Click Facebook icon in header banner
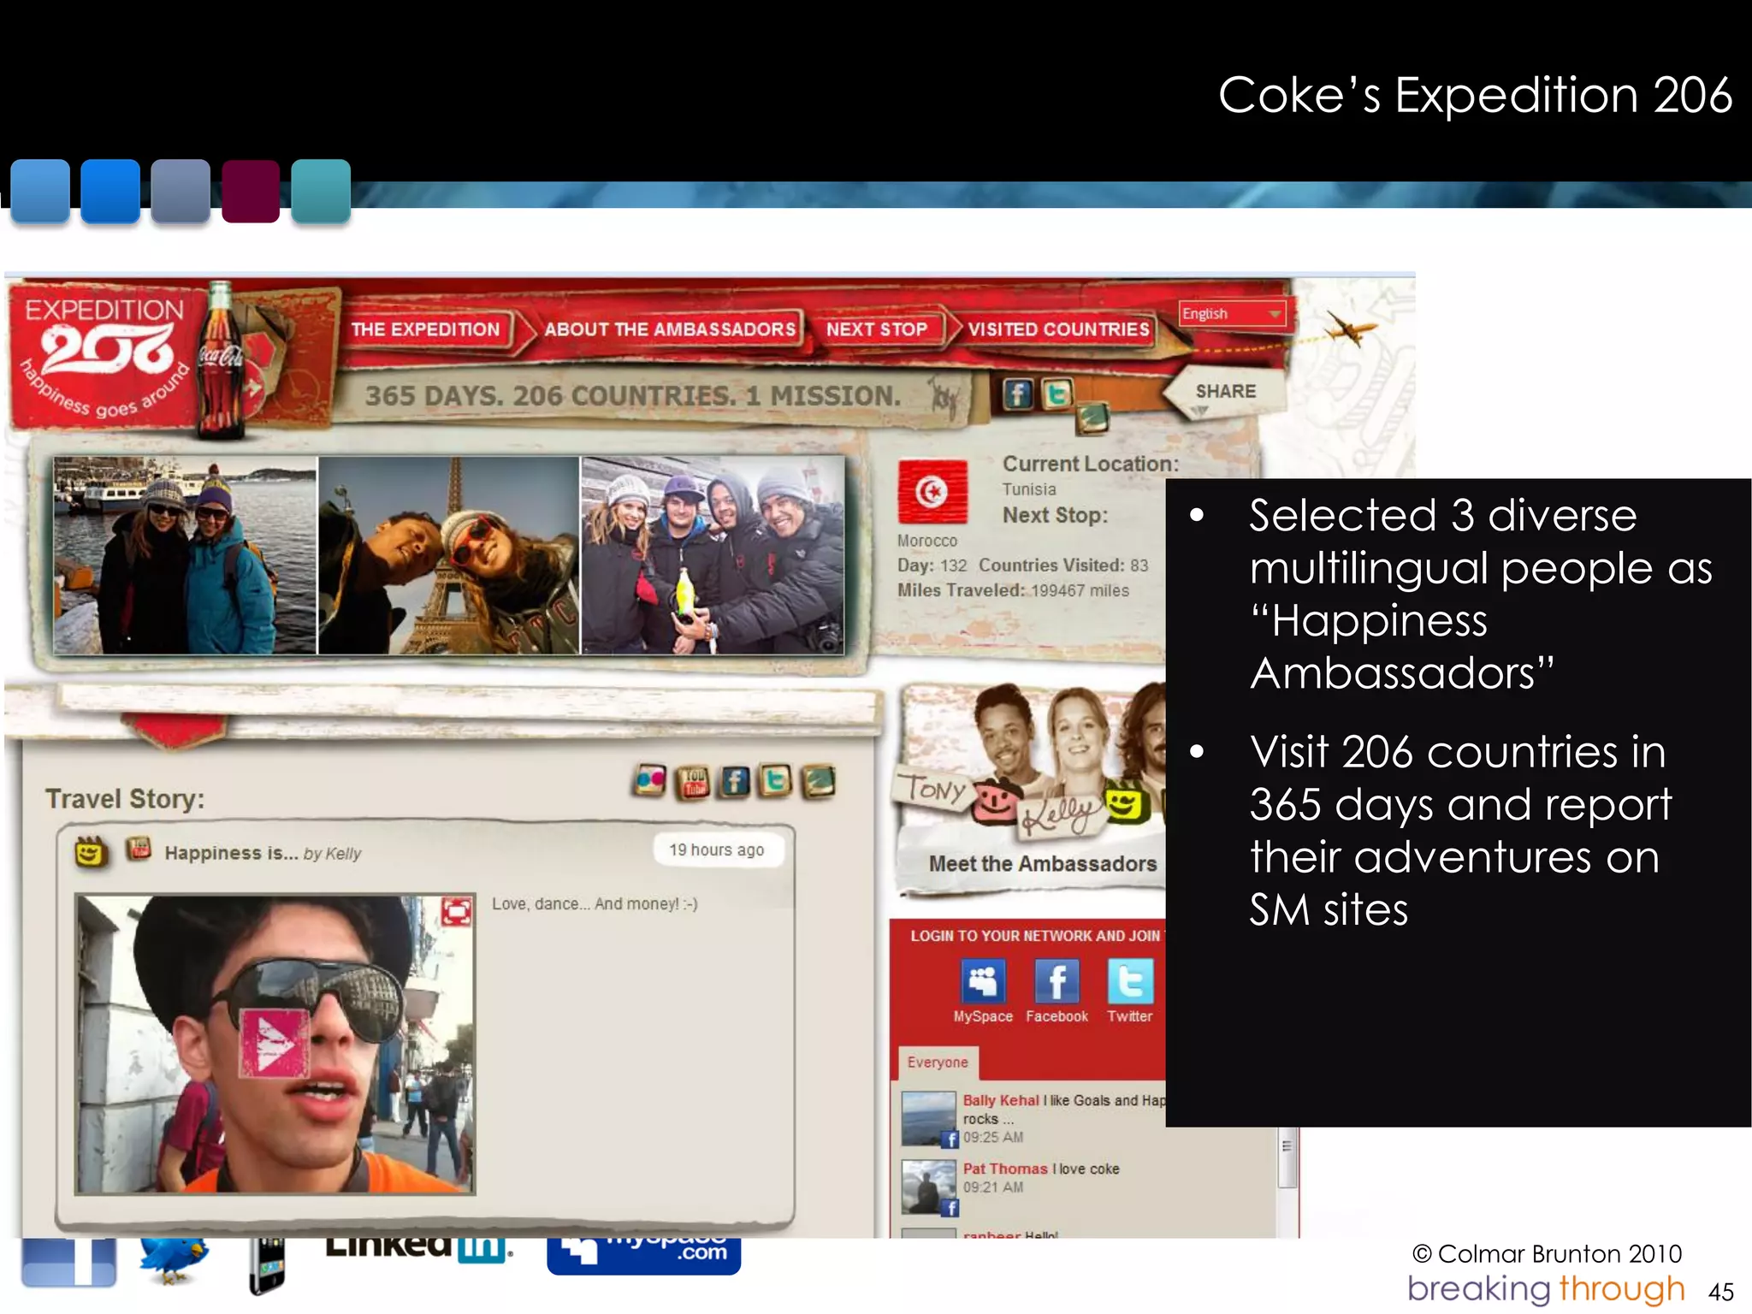 tap(1017, 394)
